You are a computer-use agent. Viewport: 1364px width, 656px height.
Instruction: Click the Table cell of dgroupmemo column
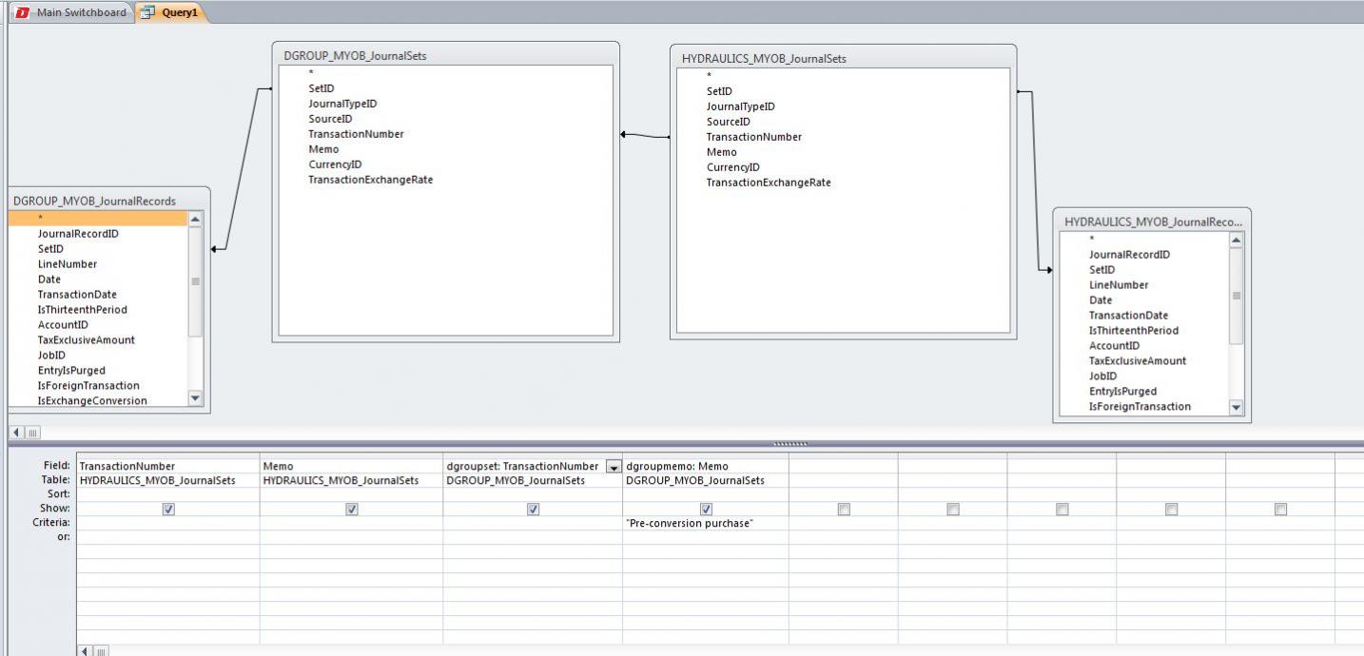tap(706, 481)
